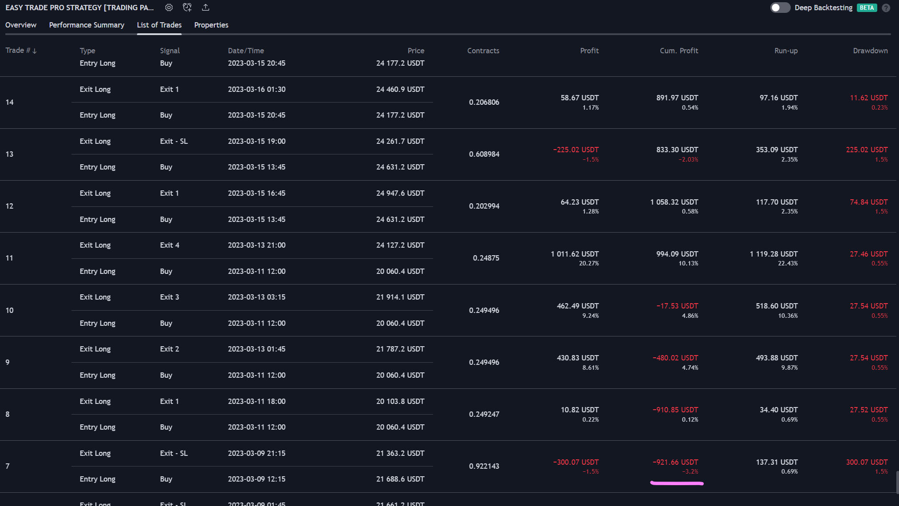Click the Cum. Profit column header

click(678, 51)
